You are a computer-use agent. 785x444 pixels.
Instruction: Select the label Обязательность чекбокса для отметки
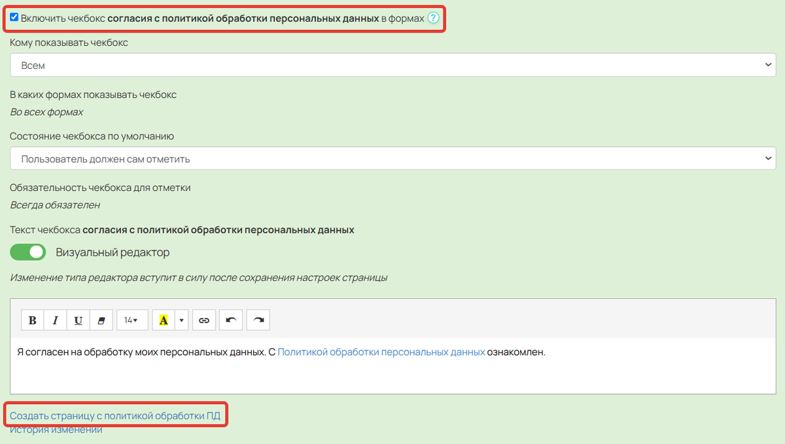pyautogui.click(x=100, y=188)
